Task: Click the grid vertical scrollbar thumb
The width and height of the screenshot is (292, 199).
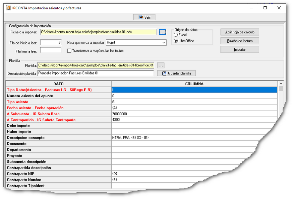Action: (281, 88)
